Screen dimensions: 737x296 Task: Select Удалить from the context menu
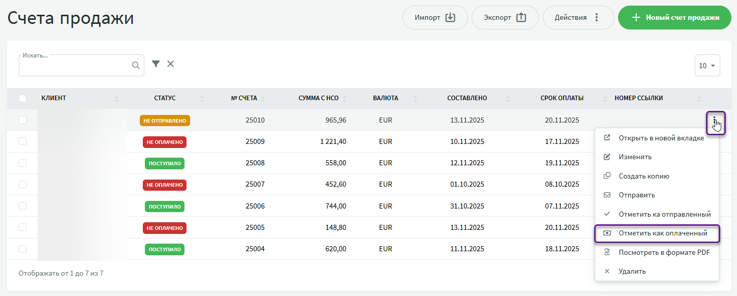coord(632,271)
